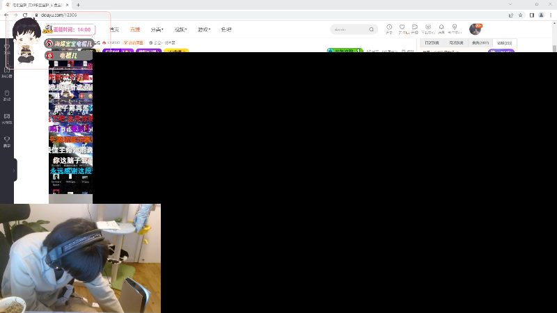The height and width of the screenshot is (313, 557).
Task: Switch to the daily ranking tab
Action: 432,43
